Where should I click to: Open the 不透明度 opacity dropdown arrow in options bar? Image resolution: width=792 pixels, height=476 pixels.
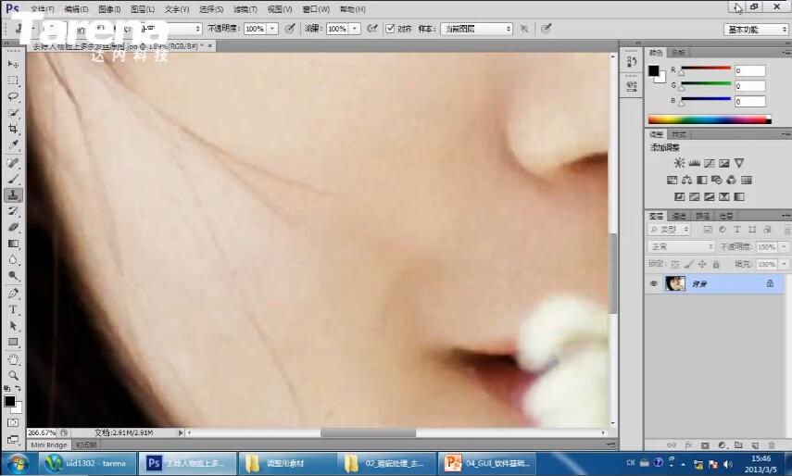click(x=272, y=29)
